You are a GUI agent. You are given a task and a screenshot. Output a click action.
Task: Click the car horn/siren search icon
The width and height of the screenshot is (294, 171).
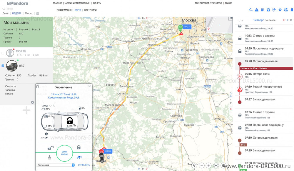point(79,157)
